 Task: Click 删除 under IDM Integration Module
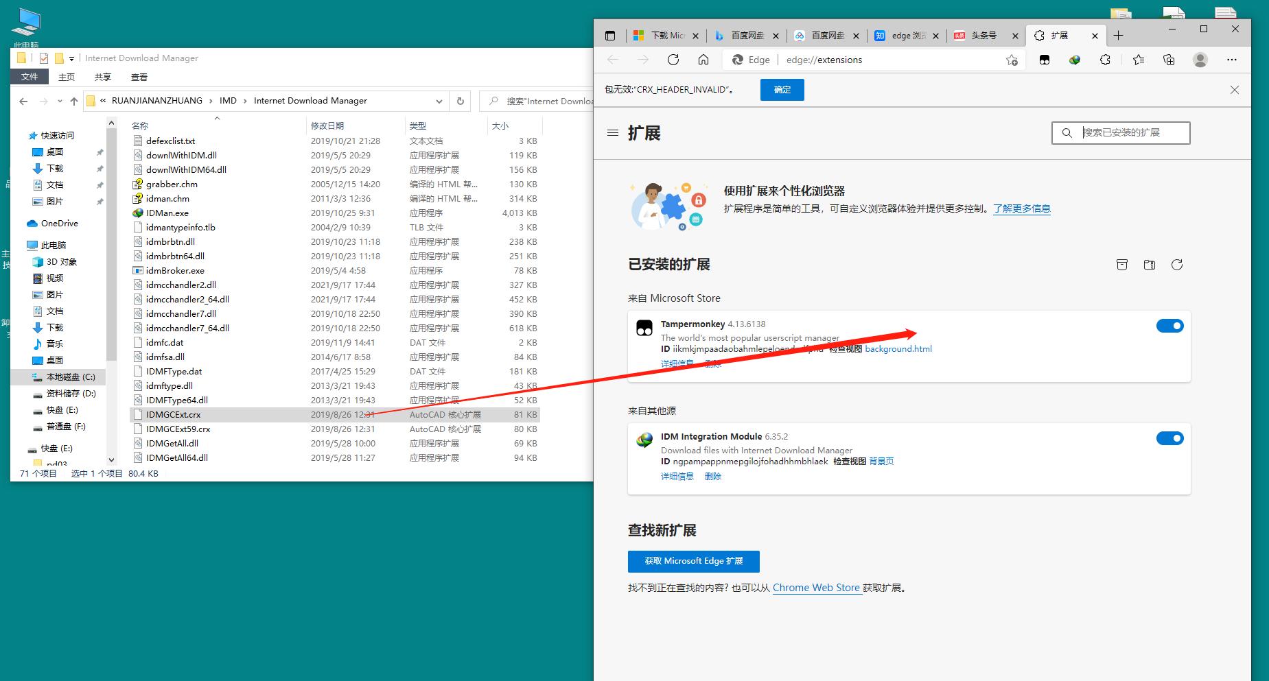coord(713,477)
